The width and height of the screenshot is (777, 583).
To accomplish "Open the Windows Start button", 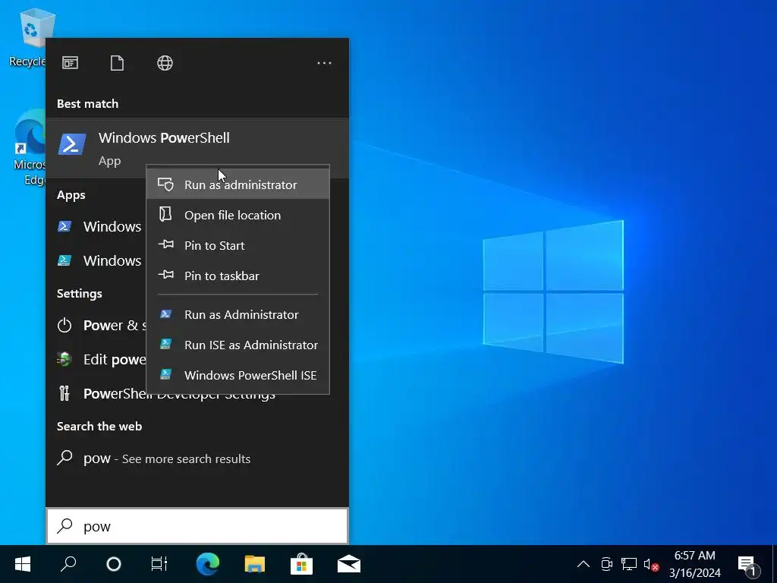I will coord(23,564).
